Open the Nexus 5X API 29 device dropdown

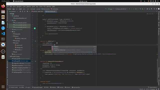click(121, 9)
